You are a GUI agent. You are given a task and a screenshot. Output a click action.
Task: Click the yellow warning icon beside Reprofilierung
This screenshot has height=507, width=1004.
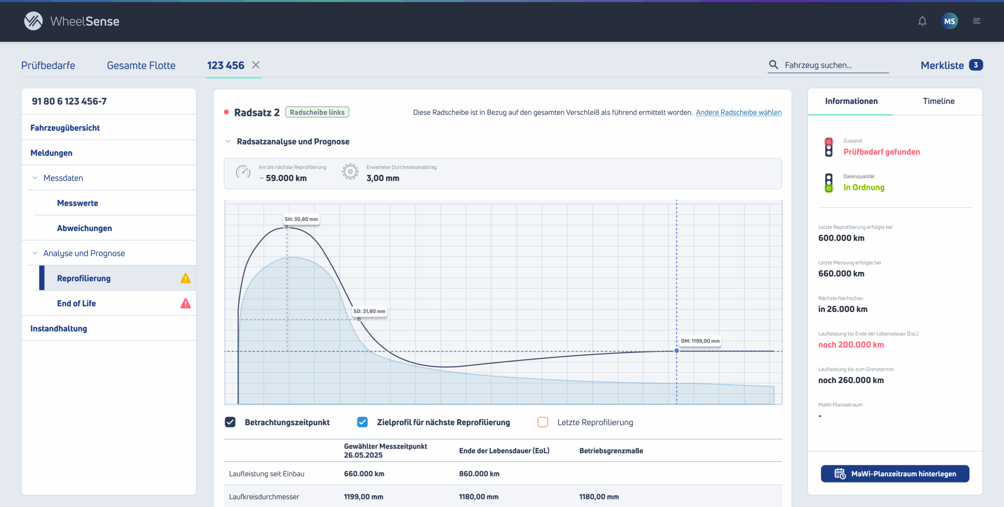click(x=186, y=278)
